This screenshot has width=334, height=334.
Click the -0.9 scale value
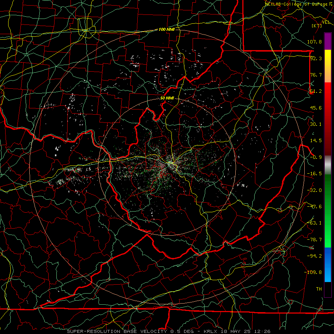click(x=316, y=157)
